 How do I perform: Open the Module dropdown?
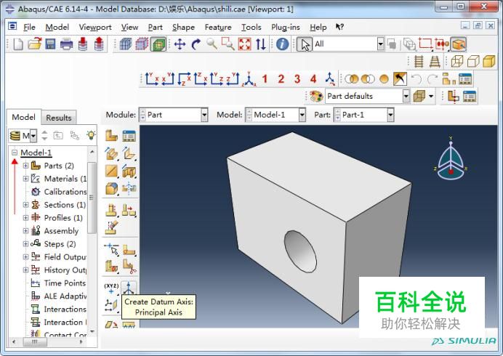(x=204, y=115)
